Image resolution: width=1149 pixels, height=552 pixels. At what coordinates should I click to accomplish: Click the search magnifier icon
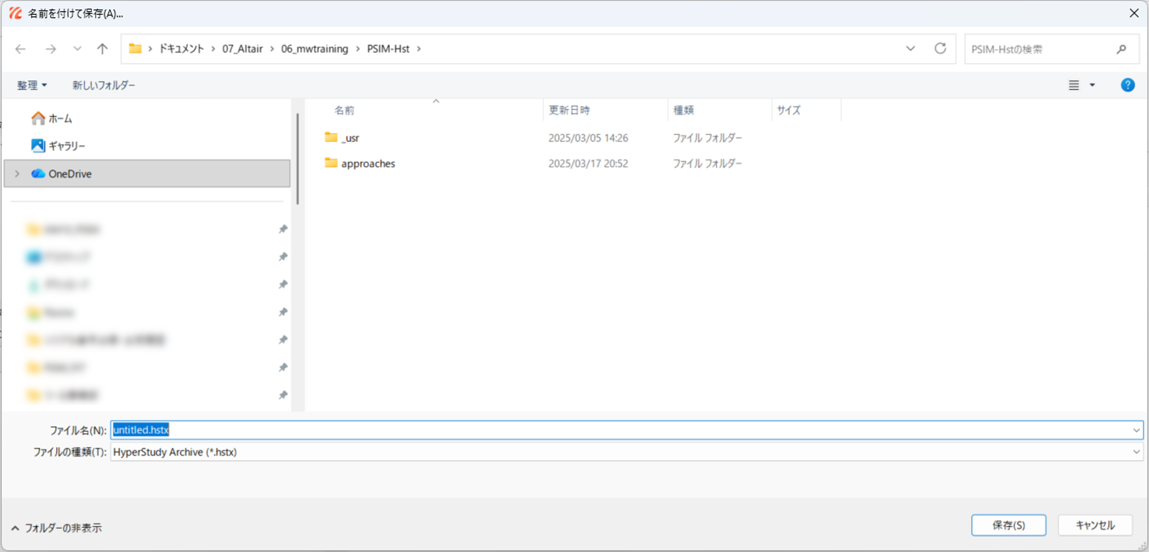tap(1121, 49)
